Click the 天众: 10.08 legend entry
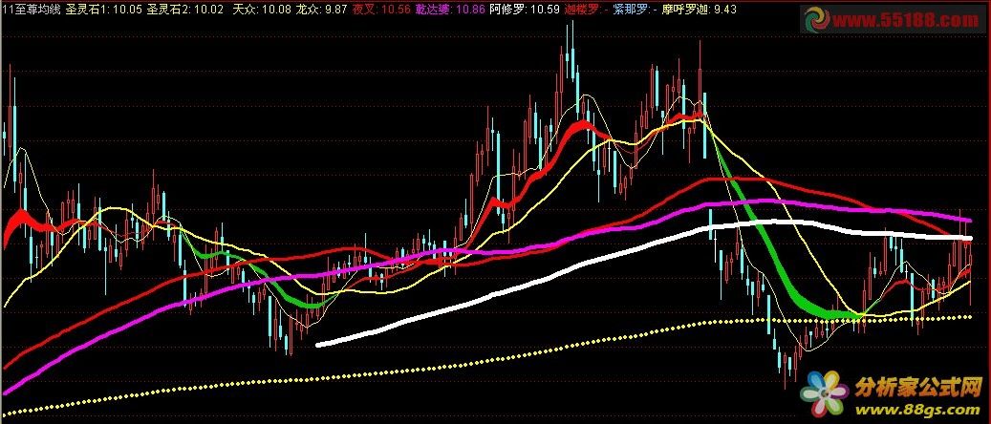This screenshot has width=991, height=424. click(262, 10)
